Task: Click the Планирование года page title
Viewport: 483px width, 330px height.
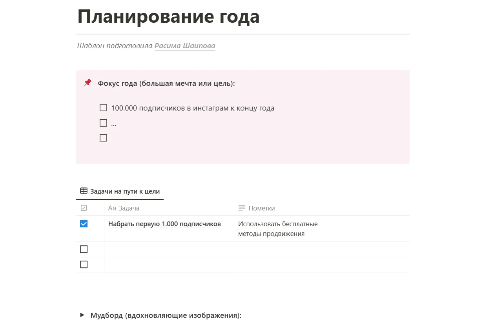Action: pyautogui.click(x=169, y=17)
